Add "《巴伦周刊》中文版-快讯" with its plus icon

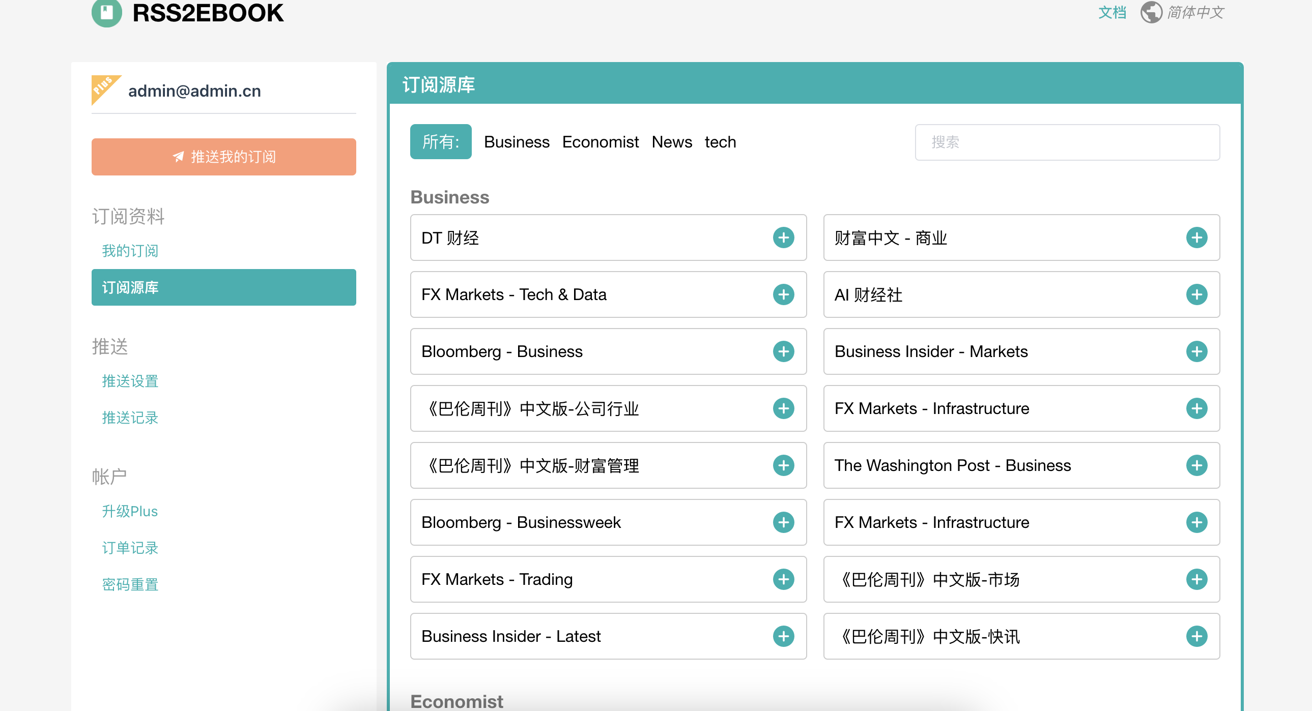click(1197, 636)
